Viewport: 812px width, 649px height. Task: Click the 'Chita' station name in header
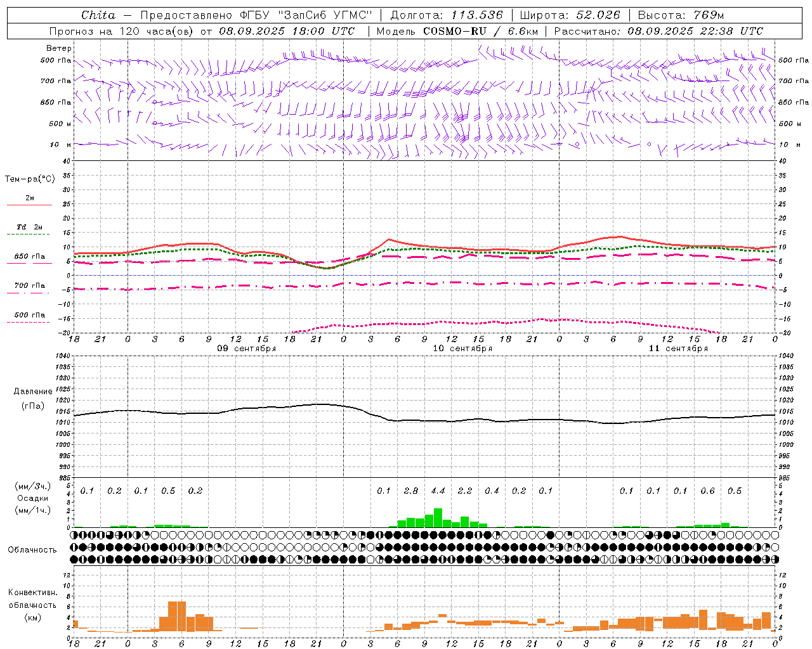pos(98,15)
